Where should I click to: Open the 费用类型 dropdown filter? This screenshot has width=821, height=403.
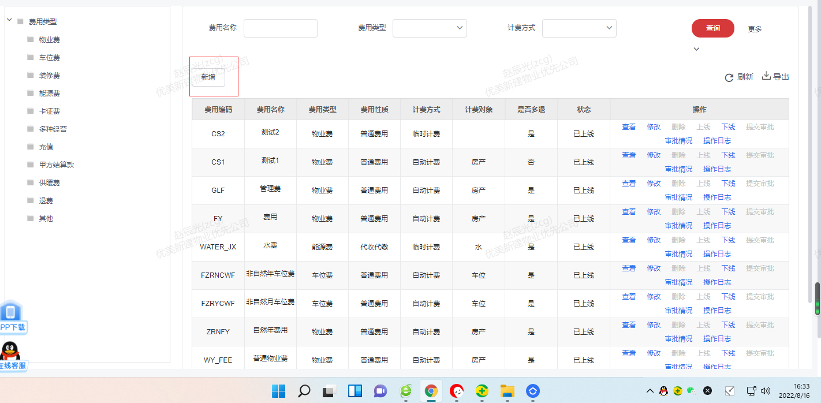pos(430,28)
